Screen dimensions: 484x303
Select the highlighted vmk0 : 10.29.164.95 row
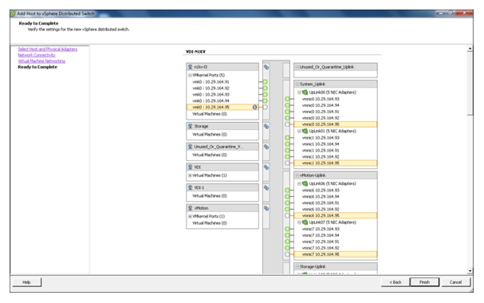[x=222, y=107]
